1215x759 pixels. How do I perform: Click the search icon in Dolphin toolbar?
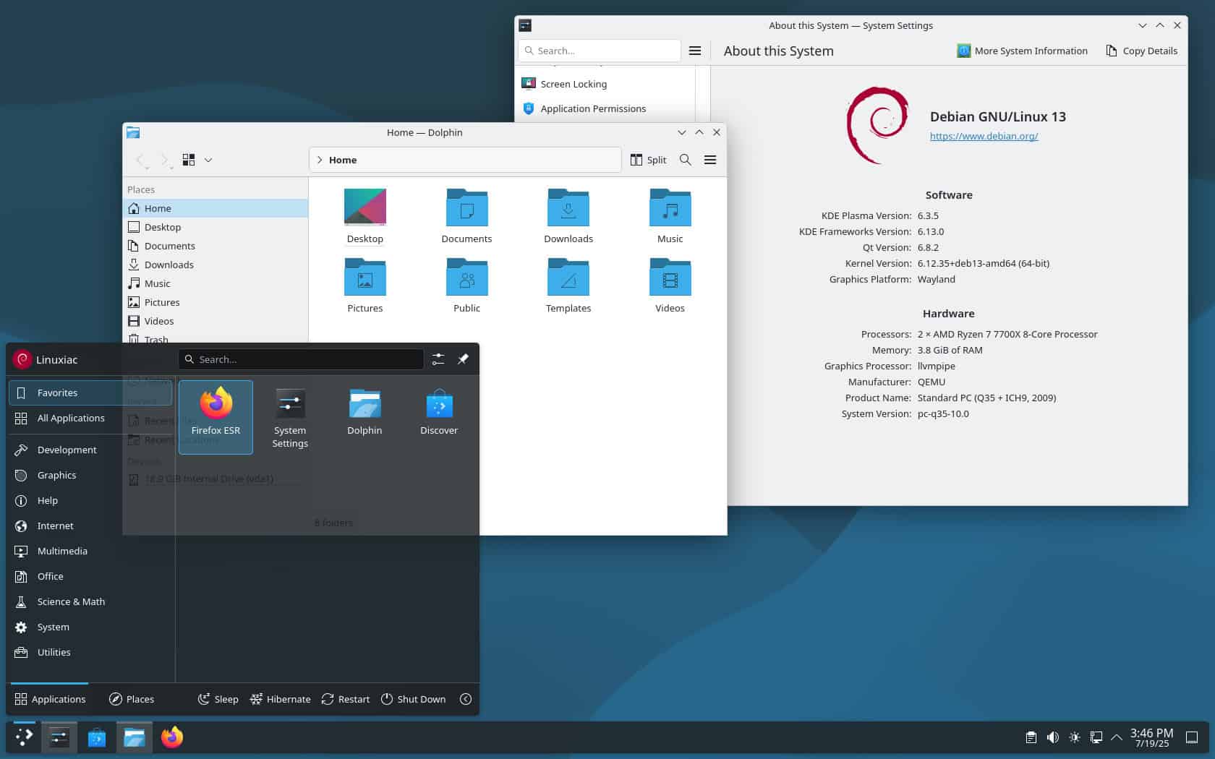pyautogui.click(x=685, y=160)
